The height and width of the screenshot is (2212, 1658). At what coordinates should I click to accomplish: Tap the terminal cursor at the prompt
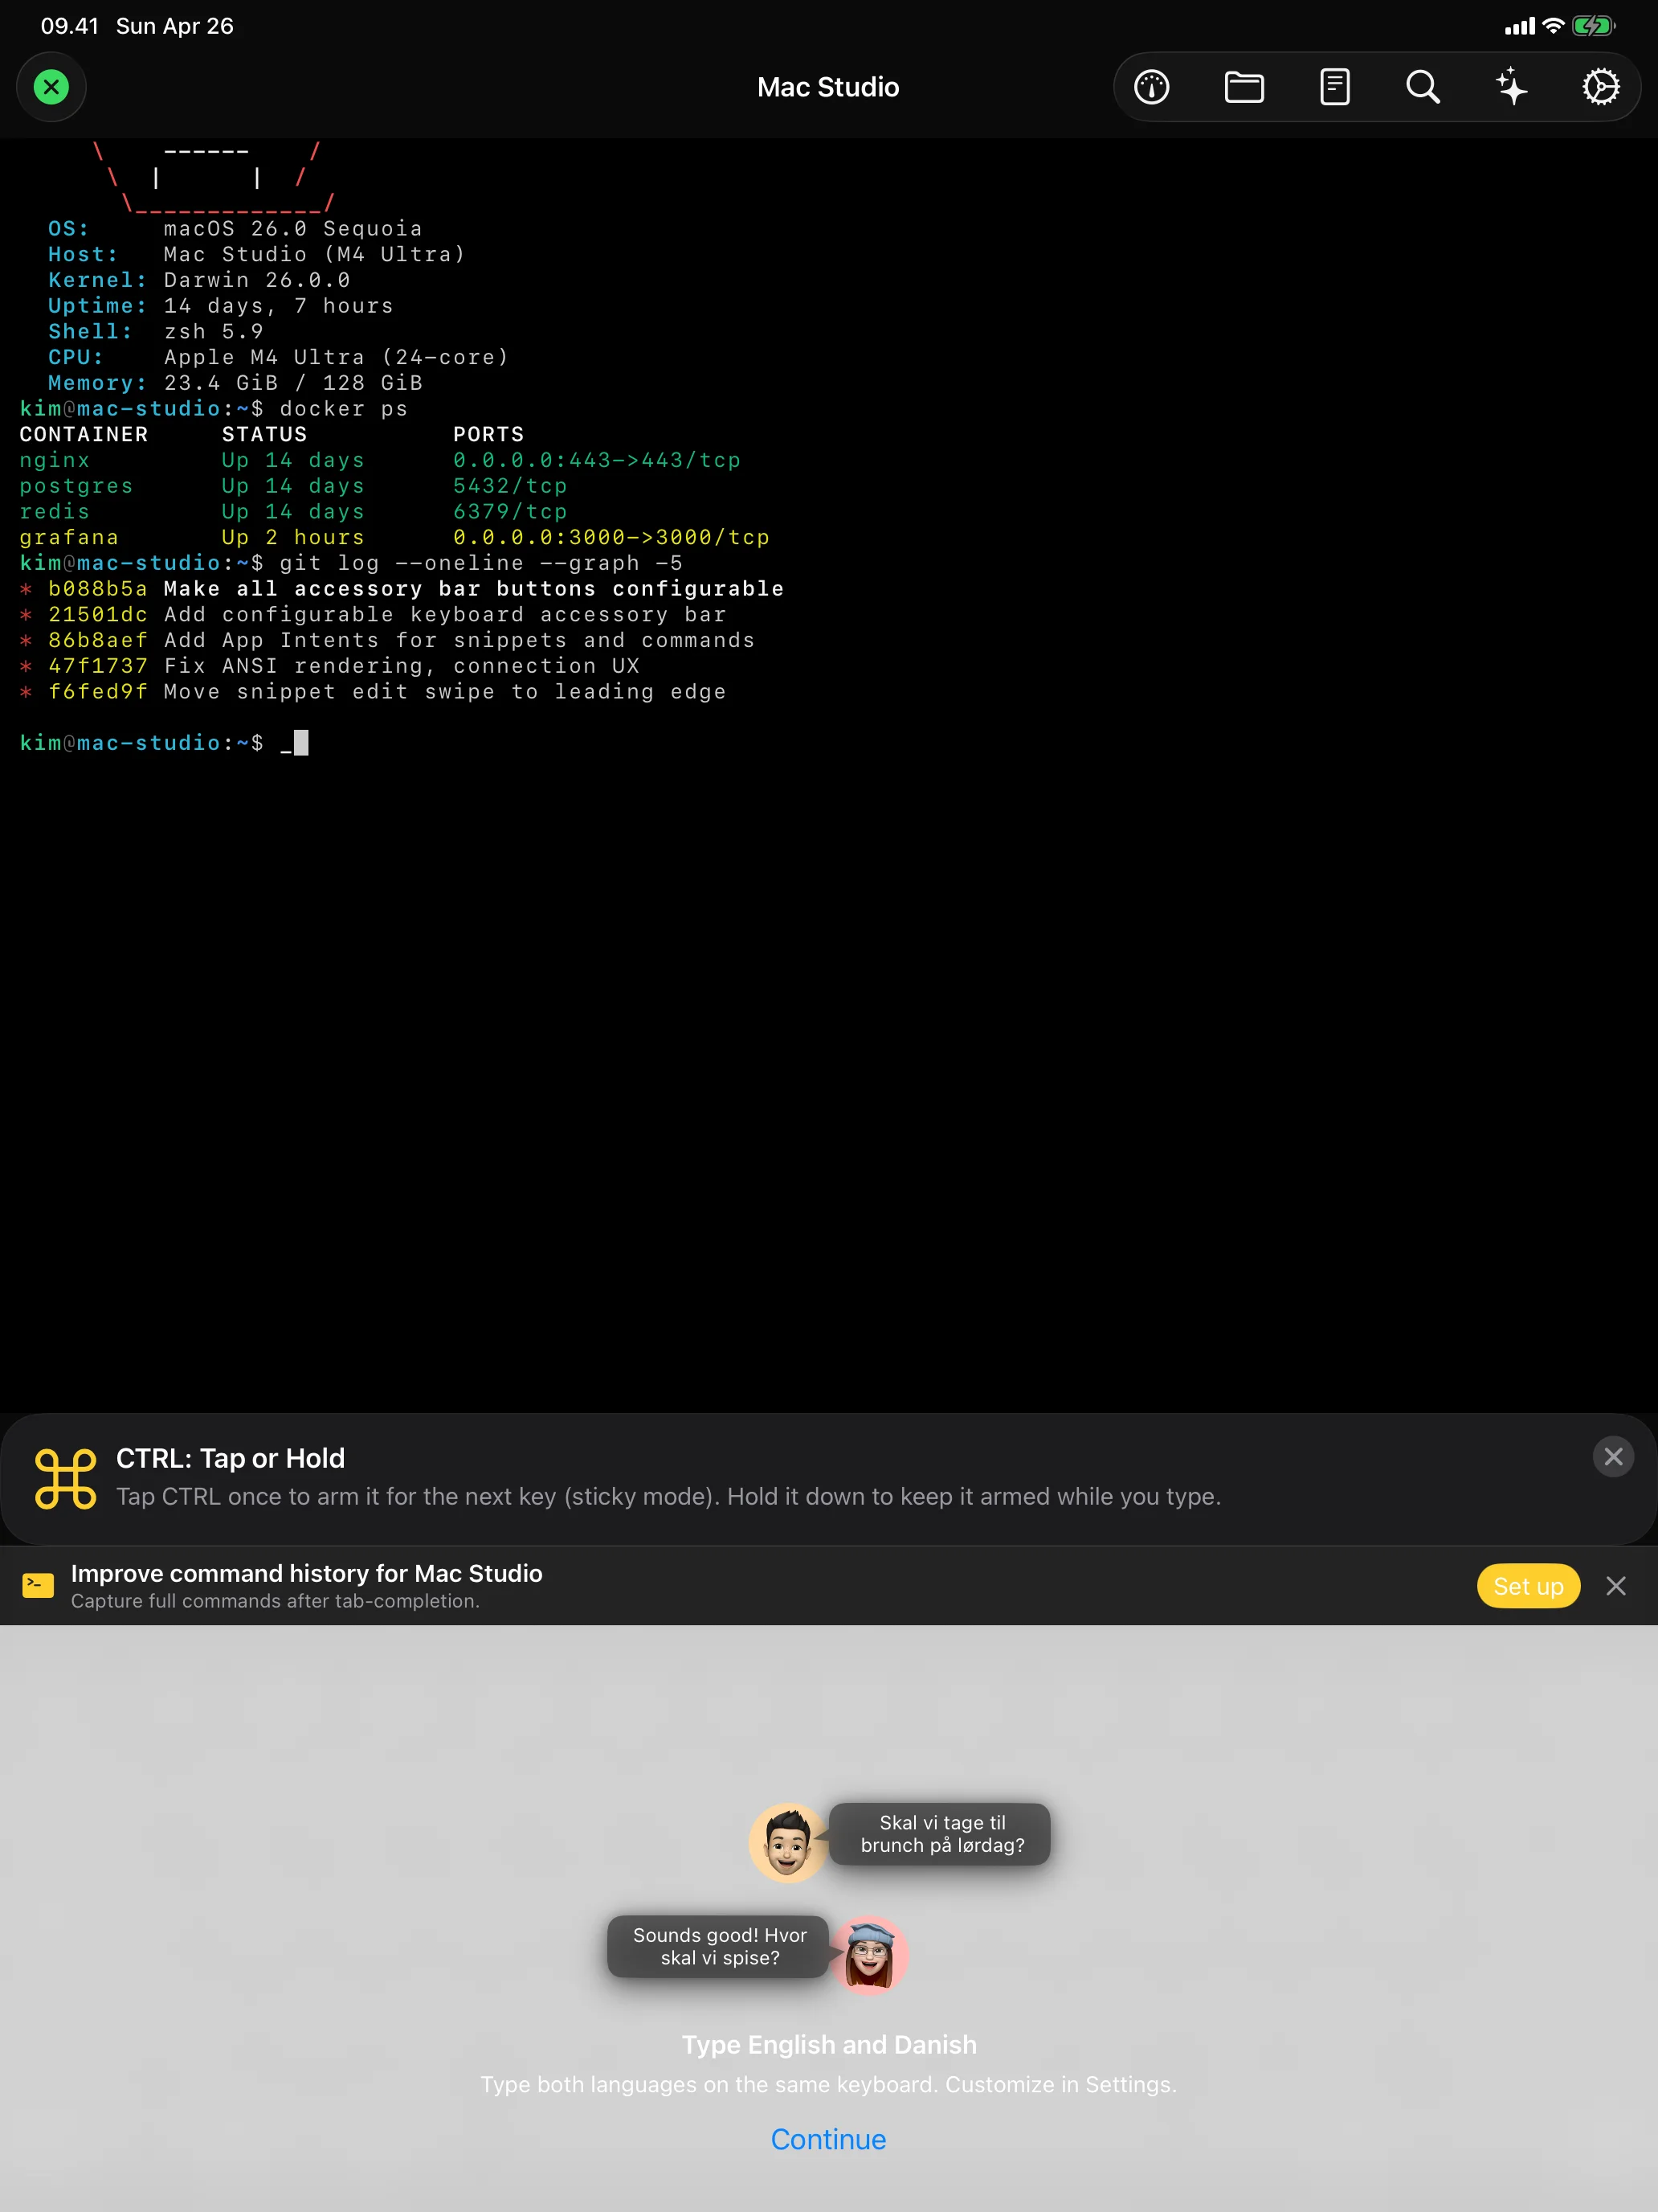300,743
